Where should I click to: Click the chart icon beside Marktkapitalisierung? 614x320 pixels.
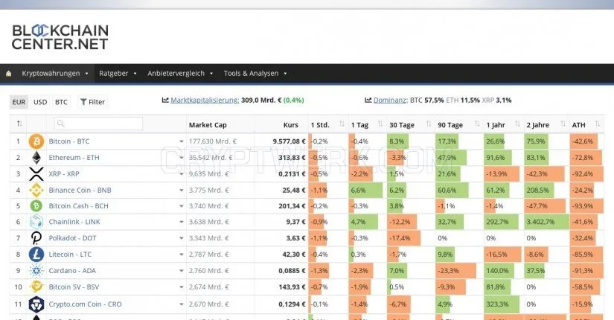tap(165, 100)
